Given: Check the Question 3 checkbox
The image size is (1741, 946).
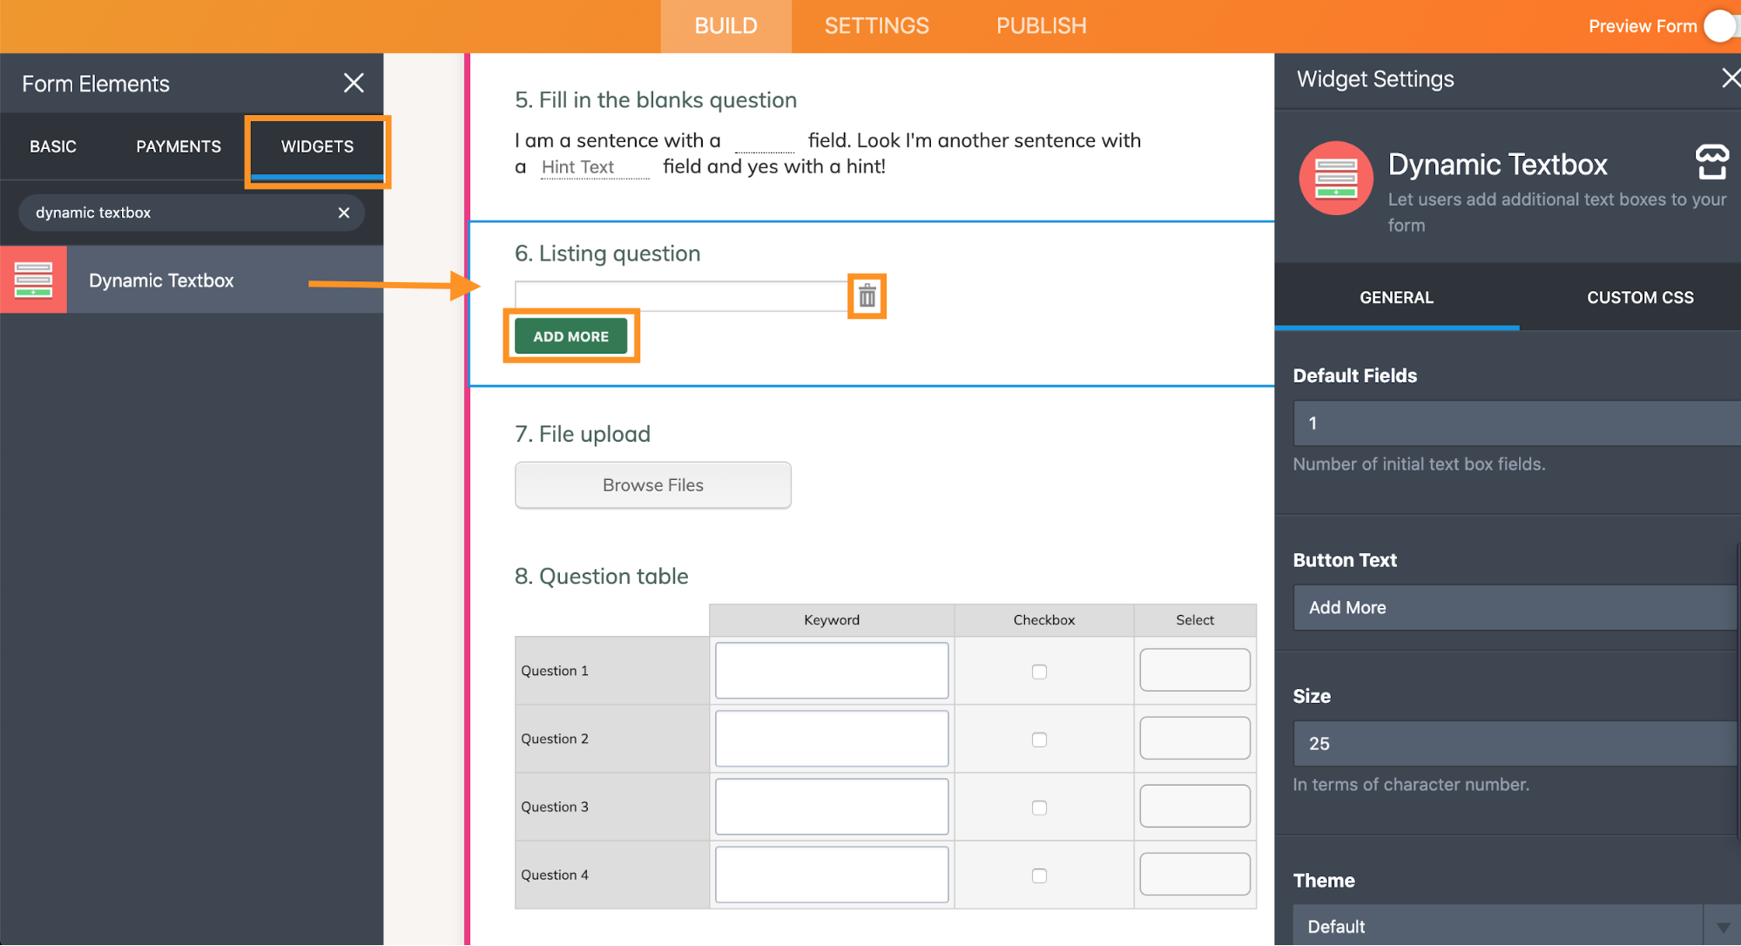Looking at the screenshot, I should point(1039,807).
